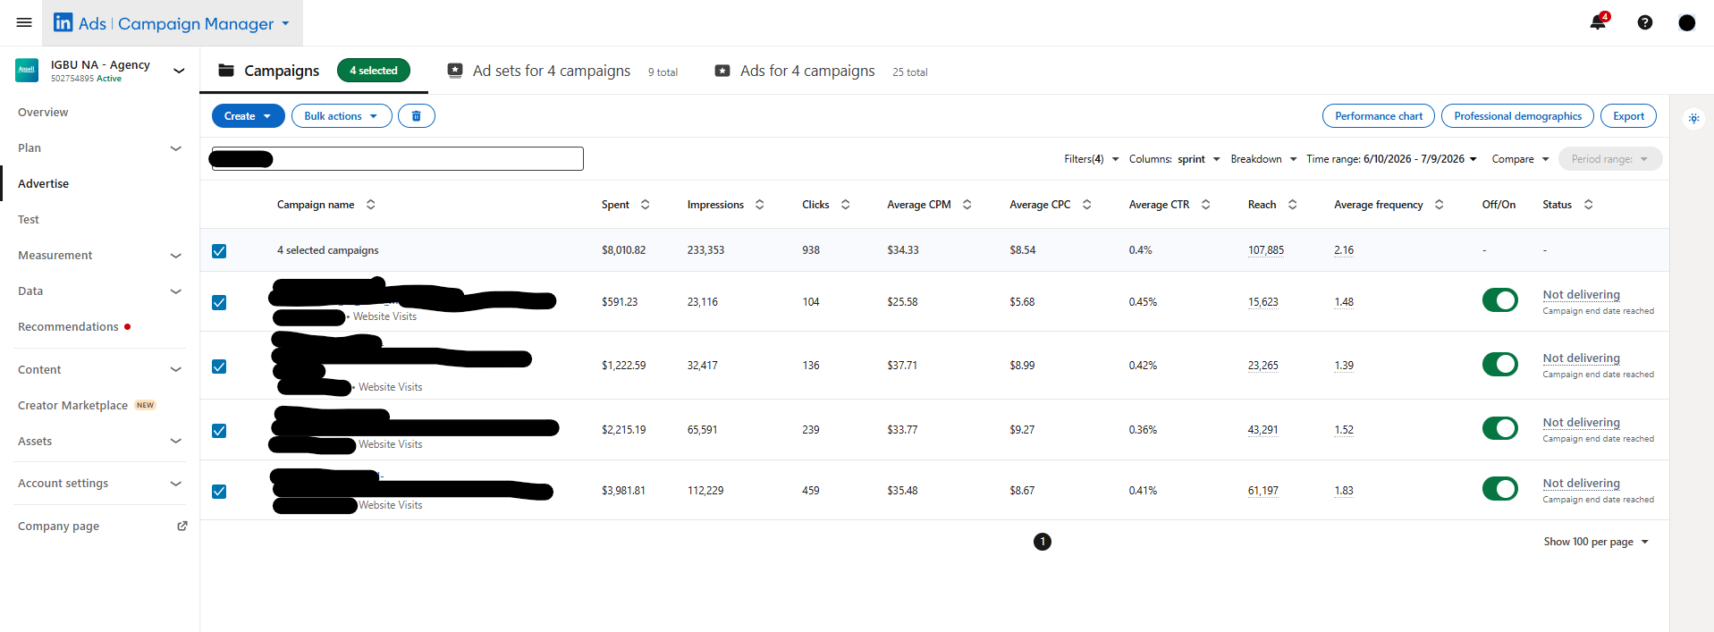The image size is (1714, 632).
Task: Open the Test sidebar item
Action: click(x=29, y=220)
